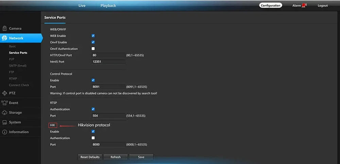This screenshot has height=164, width=340.
Task: Click the Camera sidebar icon
Action: coord(4,29)
